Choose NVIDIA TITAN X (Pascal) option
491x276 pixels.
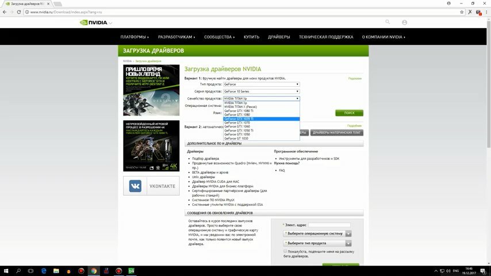(262, 107)
